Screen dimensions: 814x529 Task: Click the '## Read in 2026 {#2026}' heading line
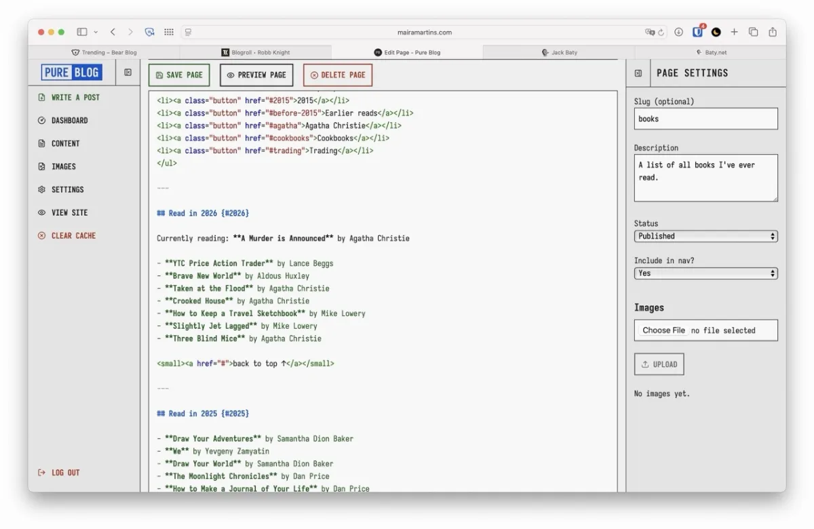[203, 213]
